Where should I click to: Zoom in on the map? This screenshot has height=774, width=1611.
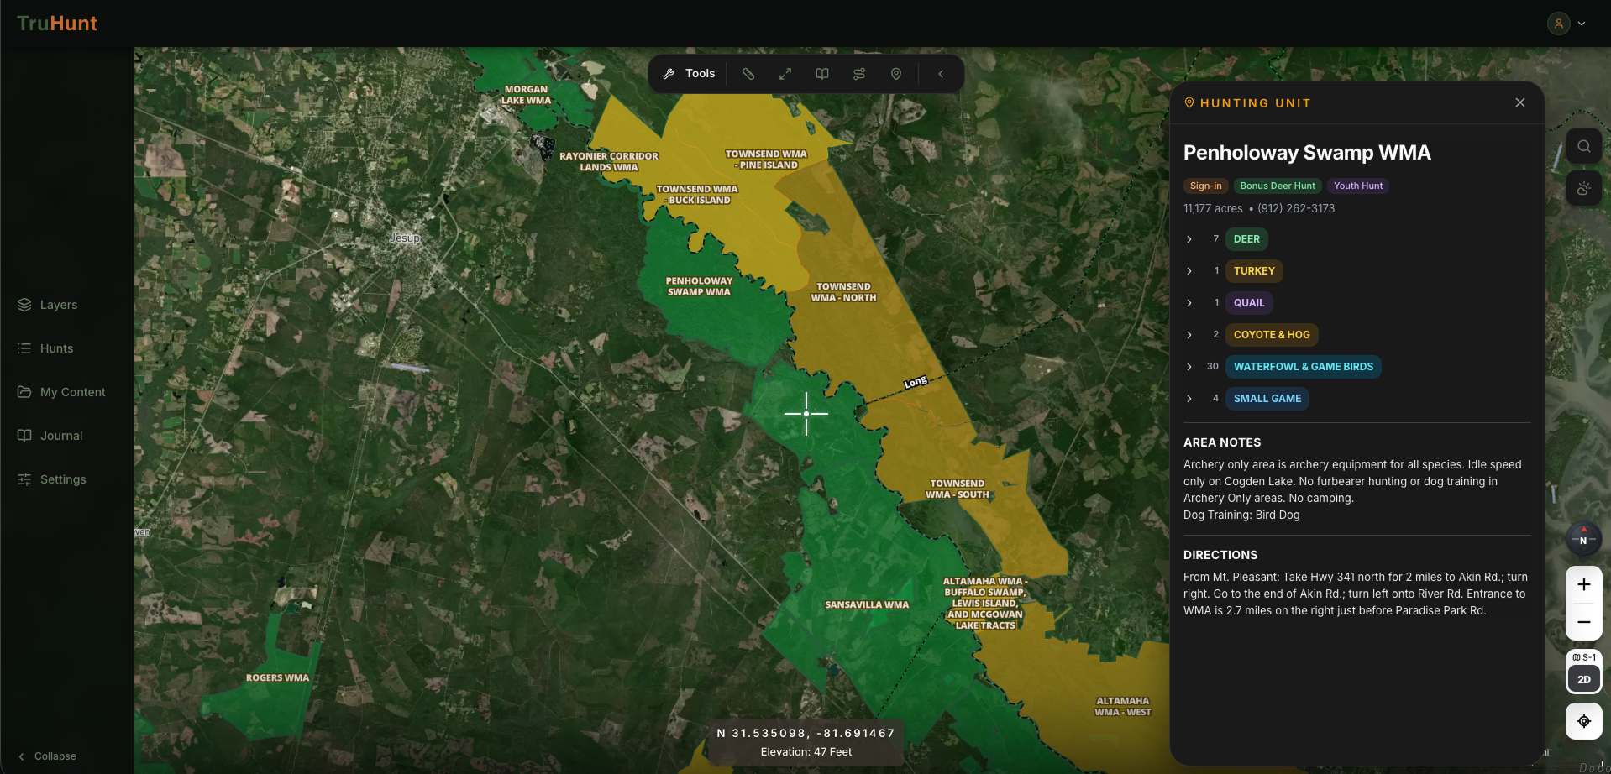click(1583, 584)
